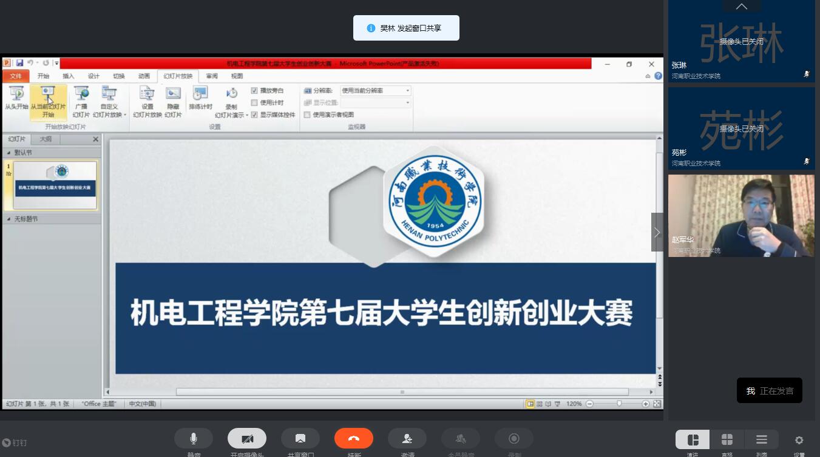Check the 使用演示者视图 checkbox
The image size is (820, 457).
click(307, 115)
